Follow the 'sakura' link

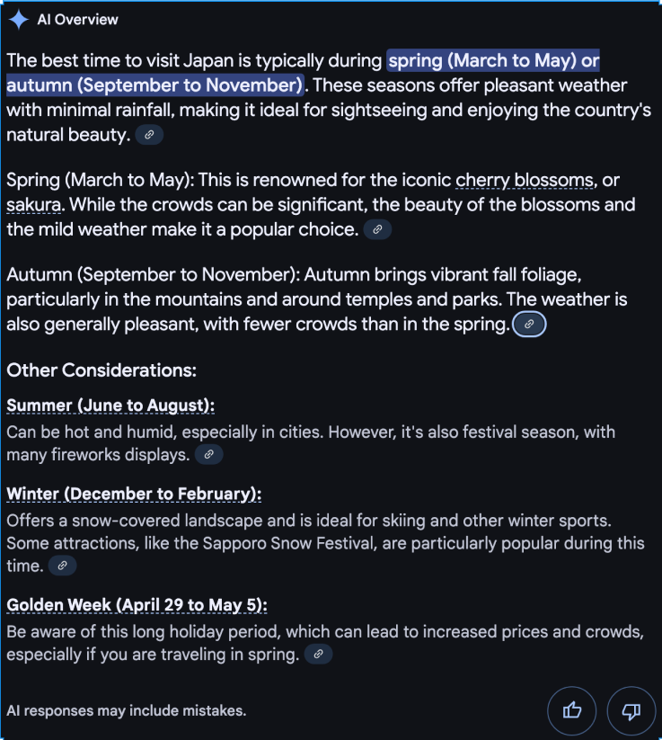33,205
